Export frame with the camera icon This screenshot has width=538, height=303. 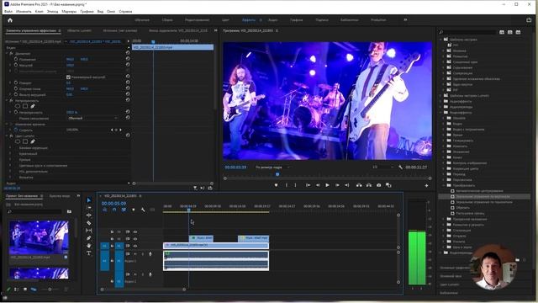[x=379, y=185]
